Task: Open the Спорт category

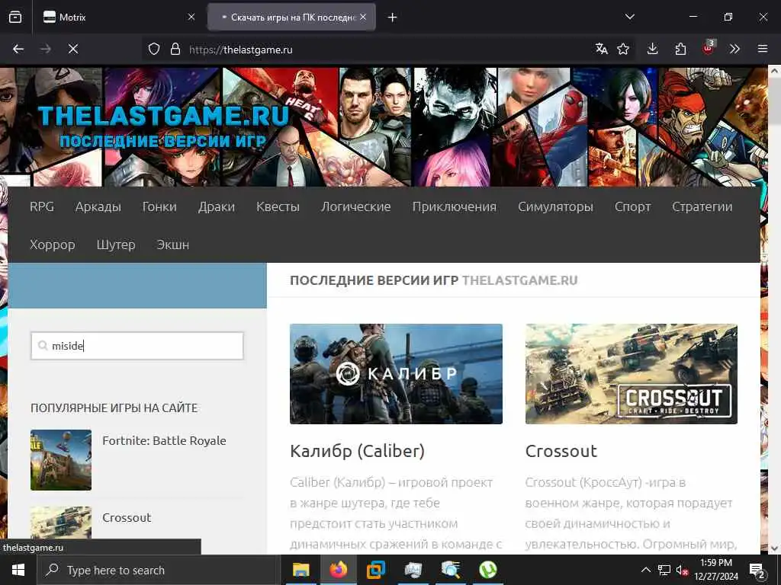Action: click(632, 206)
